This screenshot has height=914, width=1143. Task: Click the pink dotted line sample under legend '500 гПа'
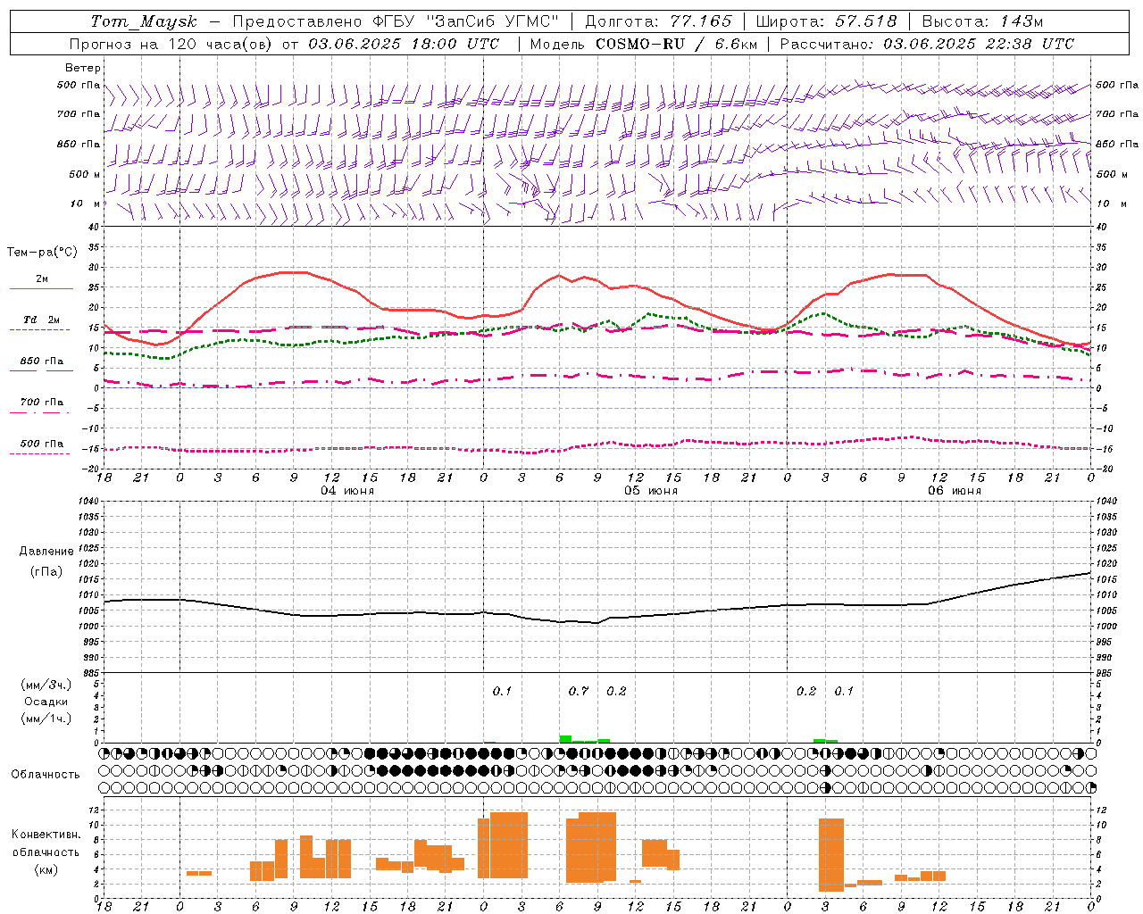[40, 453]
